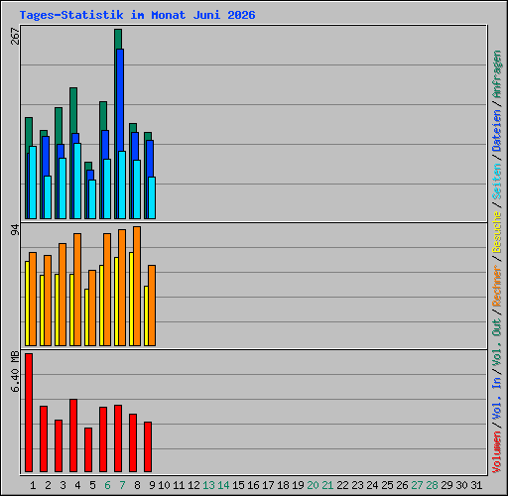Click the 6.40 MB volume axis label
508x496 pixels.
point(15,372)
